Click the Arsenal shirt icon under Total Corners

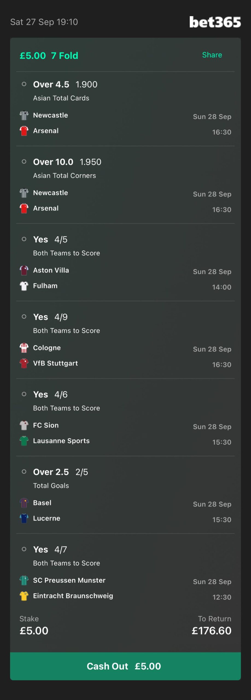[x=24, y=208]
